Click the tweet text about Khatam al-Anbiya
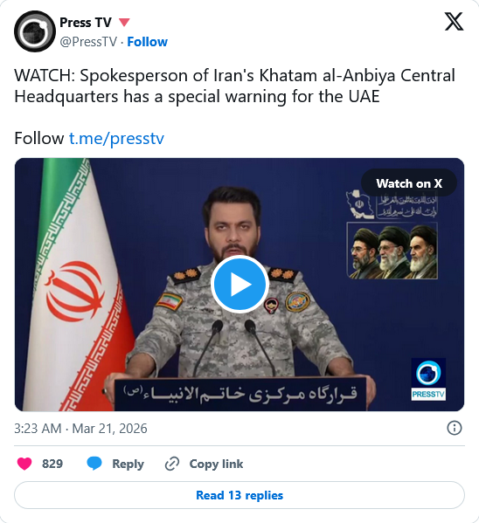Viewport: 479px width, 523px height. 234,86
